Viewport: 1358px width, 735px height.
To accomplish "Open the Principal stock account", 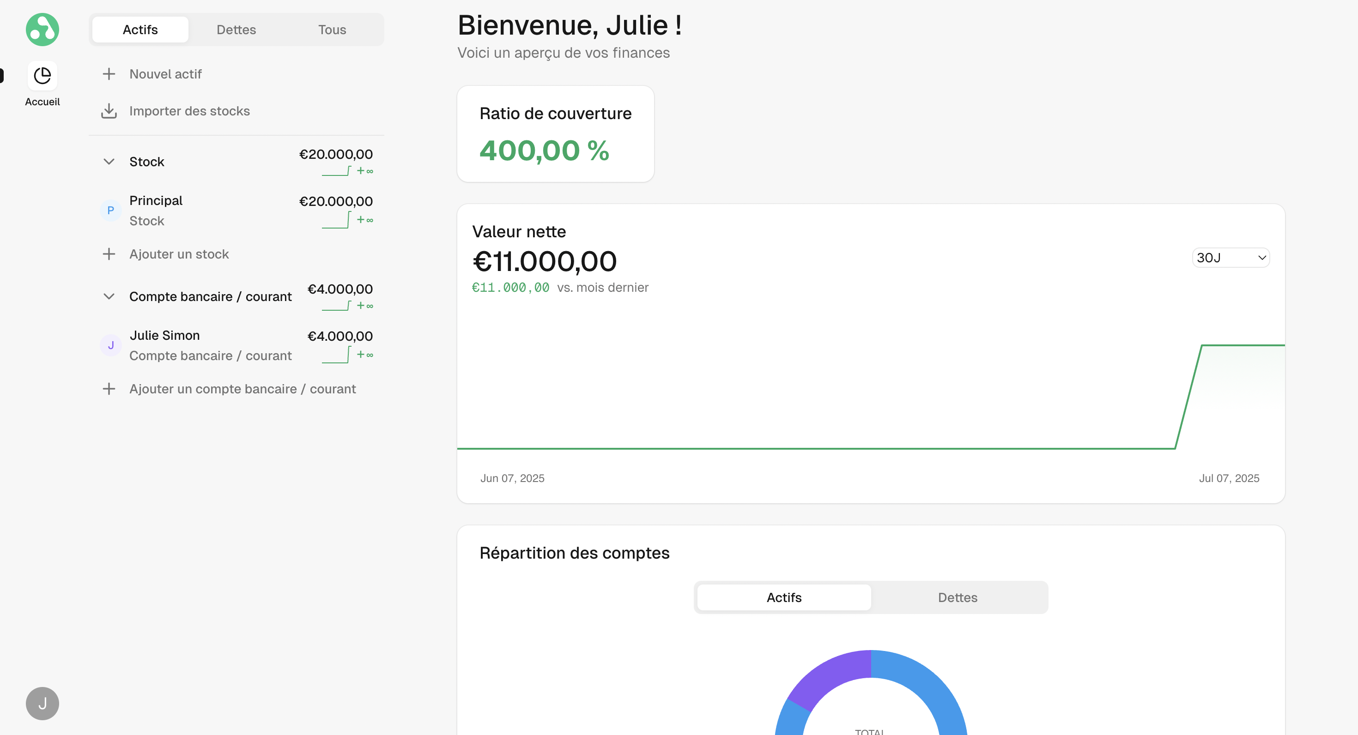I will [x=236, y=211].
